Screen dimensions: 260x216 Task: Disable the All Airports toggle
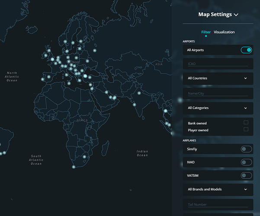pos(246,50)
